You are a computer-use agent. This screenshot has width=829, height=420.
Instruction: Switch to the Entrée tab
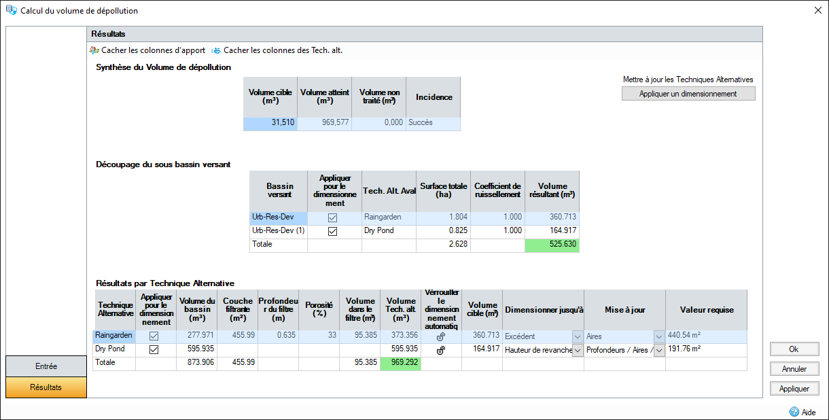(46, 366)
